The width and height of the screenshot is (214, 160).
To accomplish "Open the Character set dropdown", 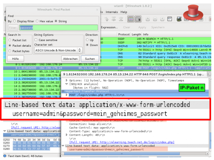I will (x=58, y=50).
